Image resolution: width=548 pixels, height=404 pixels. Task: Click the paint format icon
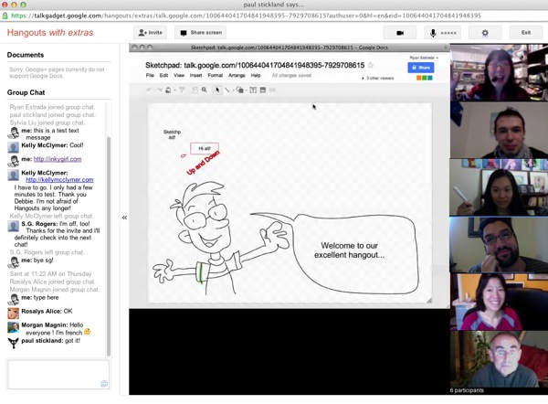click(x=182, y=90)
